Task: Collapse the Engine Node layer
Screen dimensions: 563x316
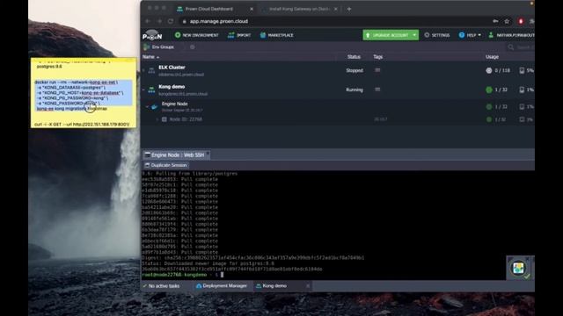Action: [x=147, y=107]
